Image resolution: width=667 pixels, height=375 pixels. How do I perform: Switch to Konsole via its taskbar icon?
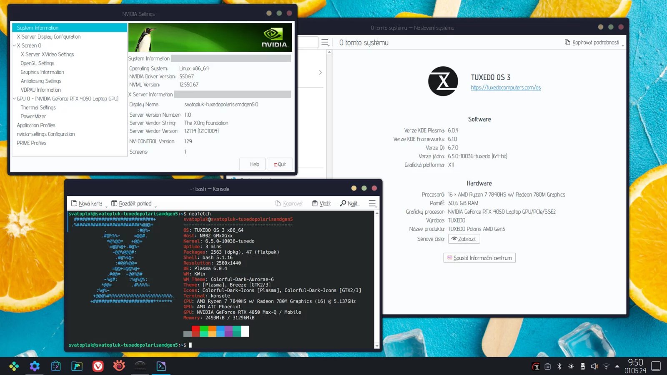161,366
